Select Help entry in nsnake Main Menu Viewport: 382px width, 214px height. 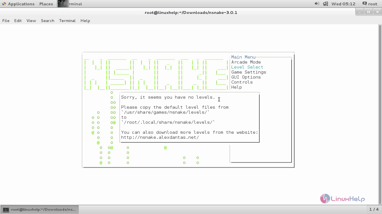click(236, 87)
